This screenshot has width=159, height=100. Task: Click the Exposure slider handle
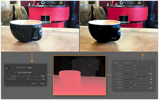tap(136, 73)
